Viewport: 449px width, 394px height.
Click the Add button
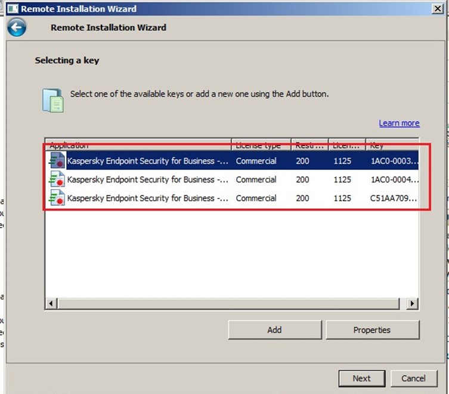275,330
